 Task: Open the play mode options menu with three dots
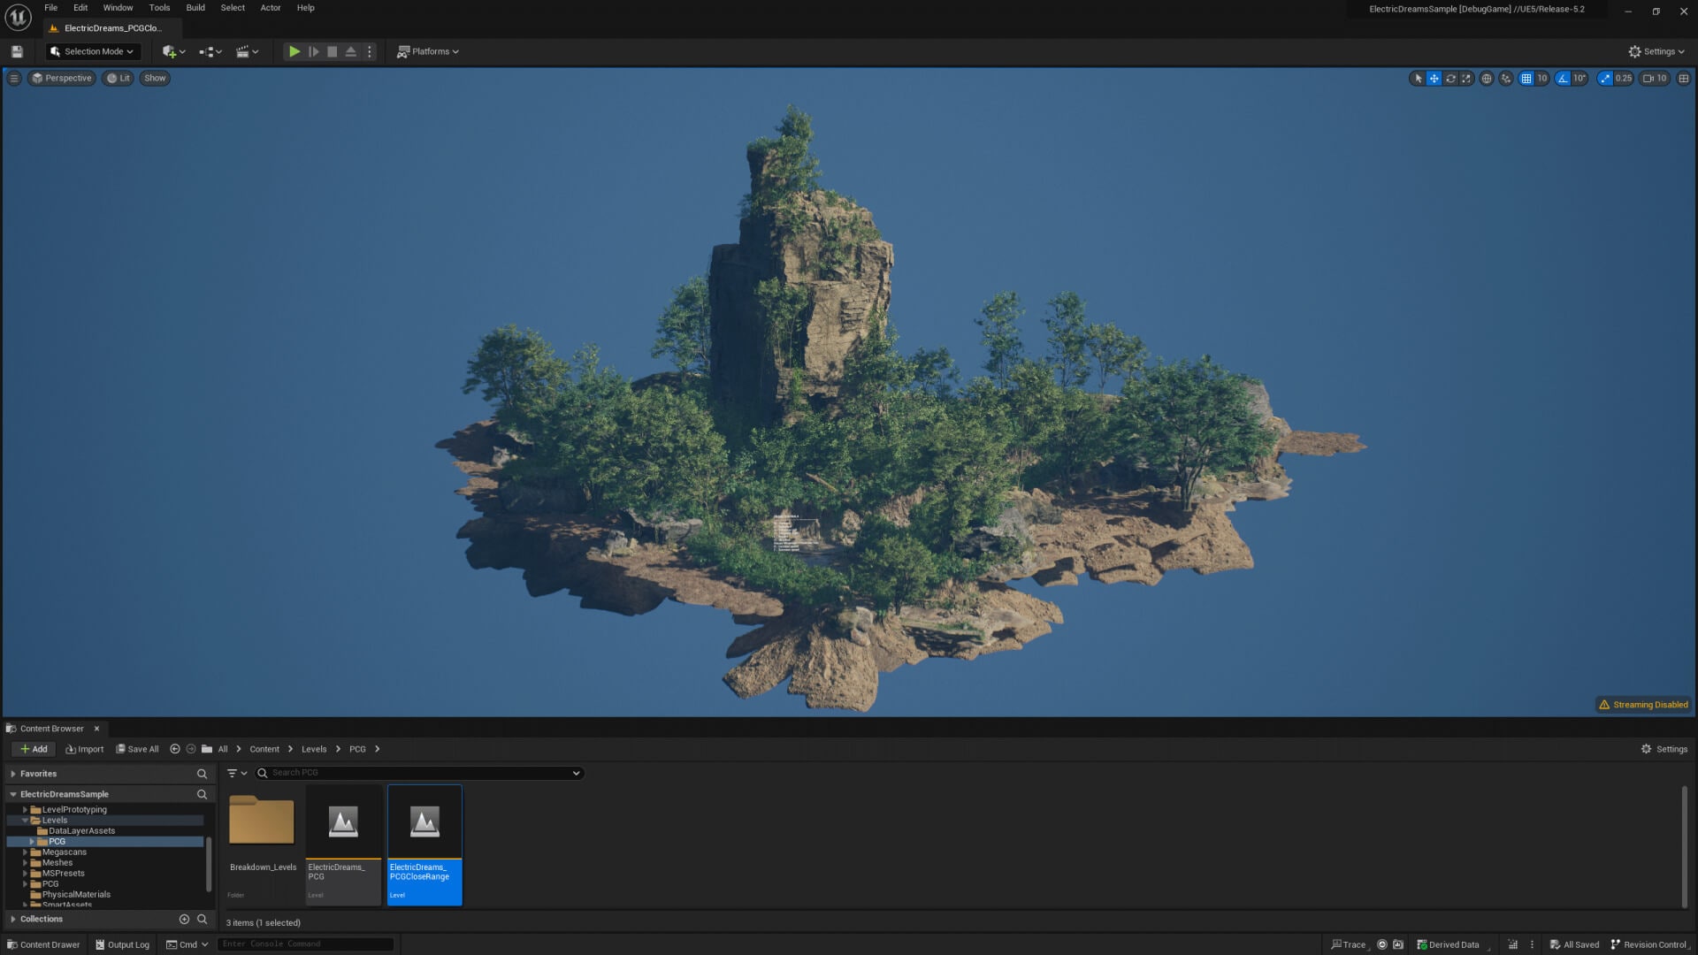(370, 51)
